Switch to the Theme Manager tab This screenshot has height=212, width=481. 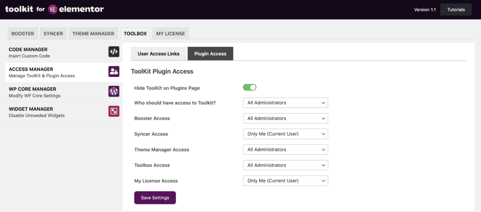click(x=93, y=34)
